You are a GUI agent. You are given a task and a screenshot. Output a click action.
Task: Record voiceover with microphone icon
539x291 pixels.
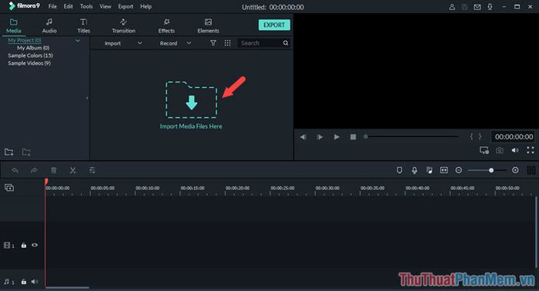(x=414, y=170)
